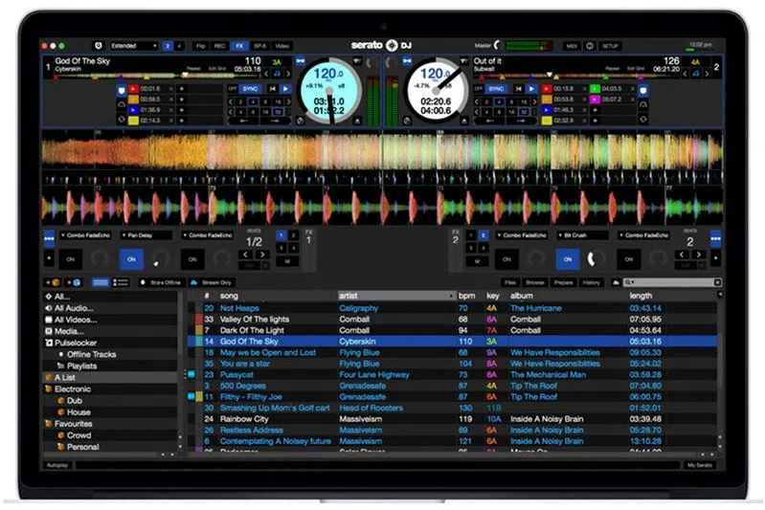Click the add crate icon

coord(53,282)
